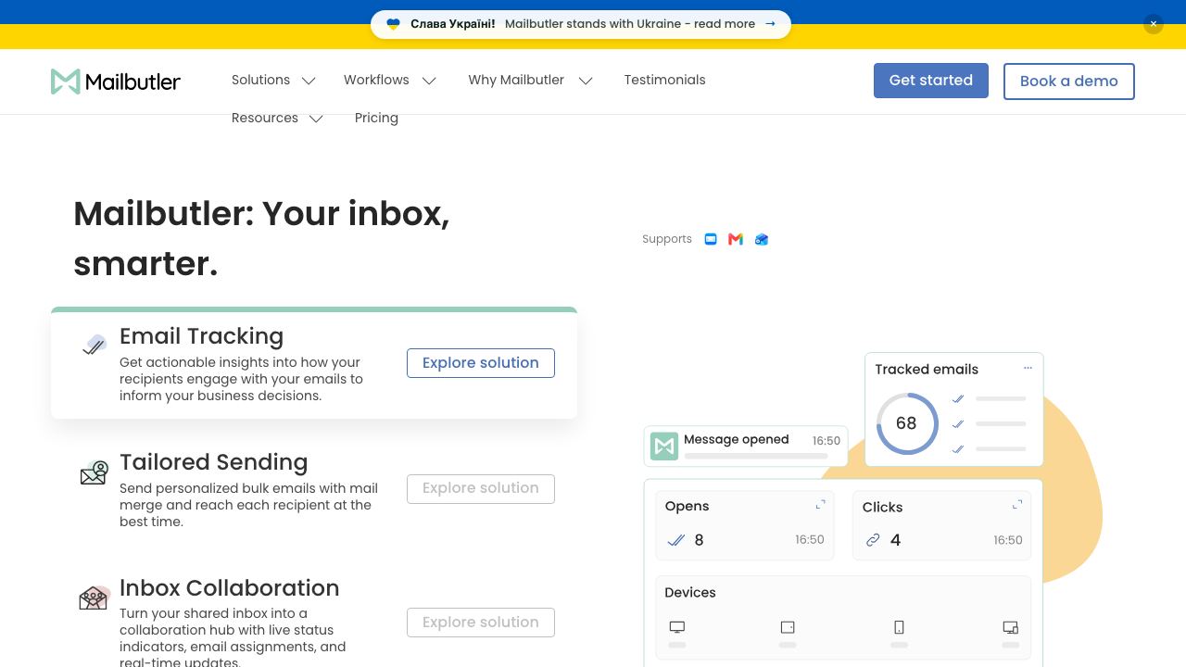
Task: Click the Book a demo button
Action: pyautogui.click(x=1069, y=81)
